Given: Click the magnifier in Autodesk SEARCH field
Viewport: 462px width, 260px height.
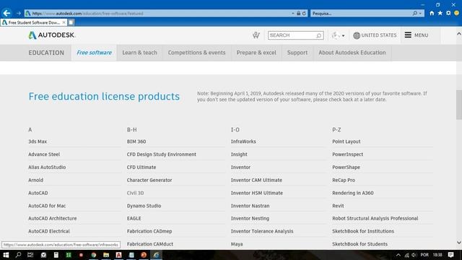Looking at the screenshot, I should tap(318, 35).
